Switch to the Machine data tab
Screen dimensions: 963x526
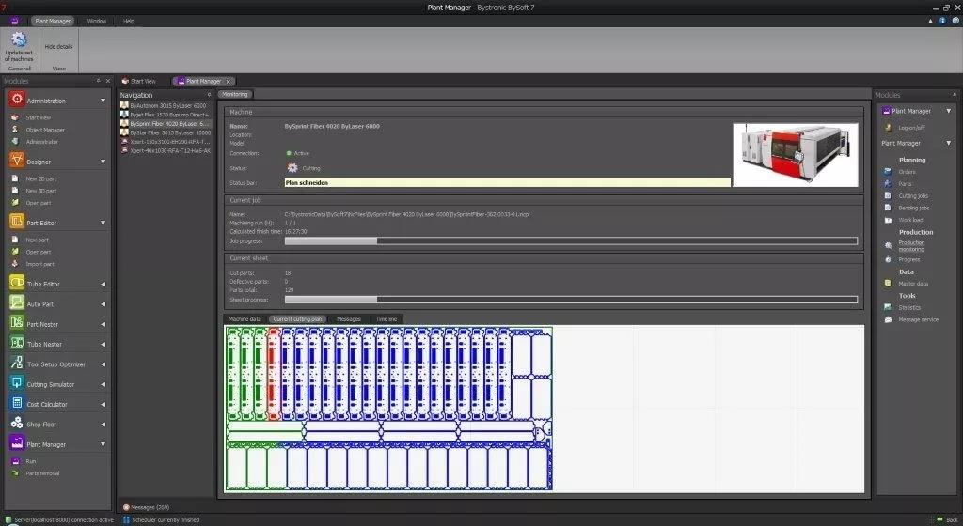245,319
